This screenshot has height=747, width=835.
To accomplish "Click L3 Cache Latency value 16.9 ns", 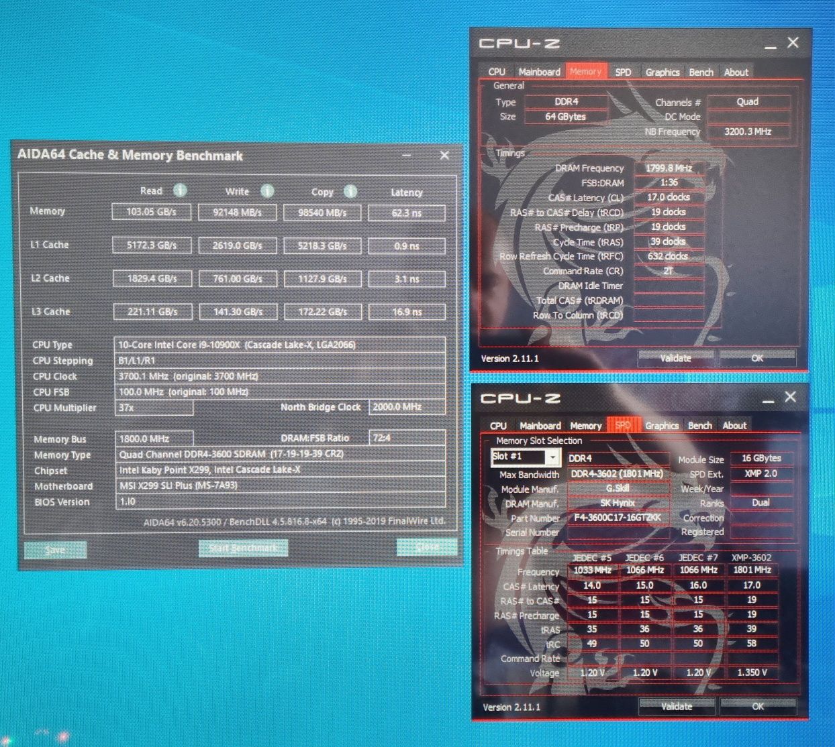I will (407, 312).
